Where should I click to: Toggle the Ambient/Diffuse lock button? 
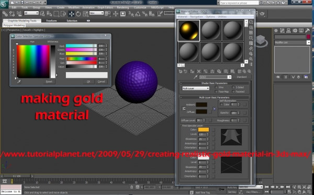point(184,109)
